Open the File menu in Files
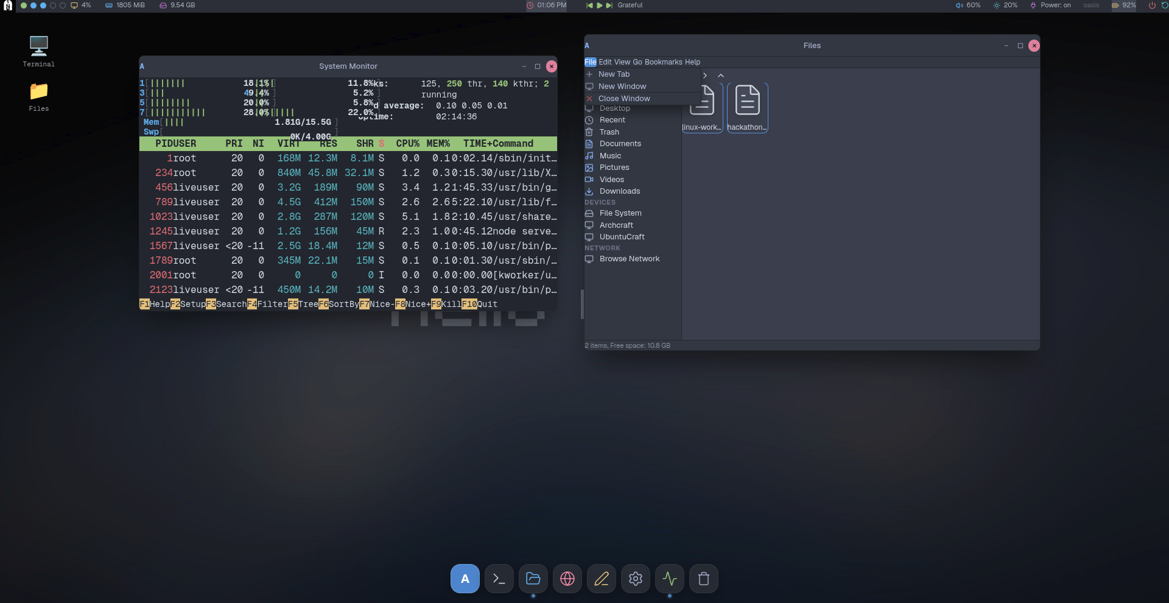The height and width of the screenshot is (603, 1169). [x=591, y=62]
